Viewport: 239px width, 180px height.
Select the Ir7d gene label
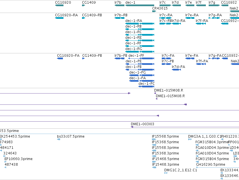pyautogui.click(x=175, y=3)
